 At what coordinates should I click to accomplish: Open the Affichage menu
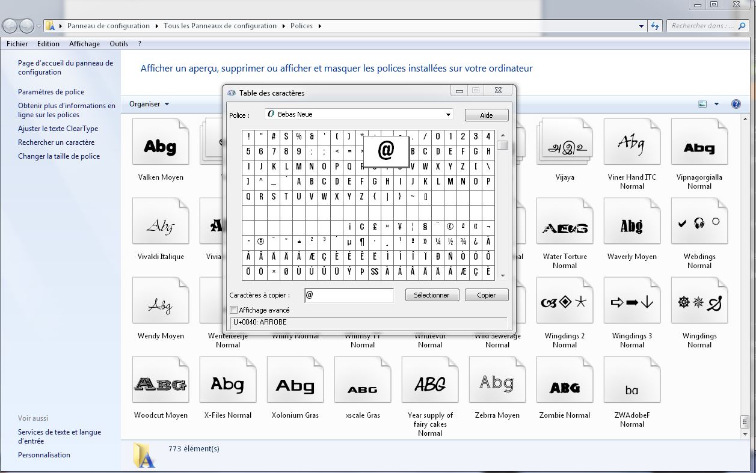pyautogui.click(x=84, y=44)
